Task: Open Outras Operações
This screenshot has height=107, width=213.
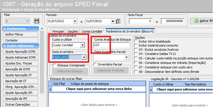Action: click(20, 104)
